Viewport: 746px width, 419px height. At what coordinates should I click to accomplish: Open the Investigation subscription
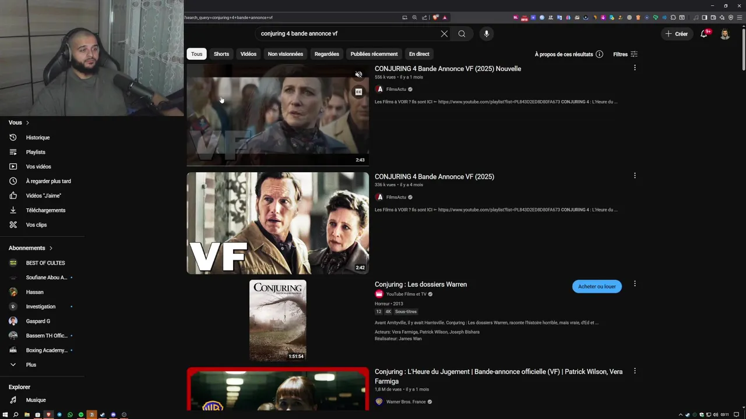tap(42, 307)
